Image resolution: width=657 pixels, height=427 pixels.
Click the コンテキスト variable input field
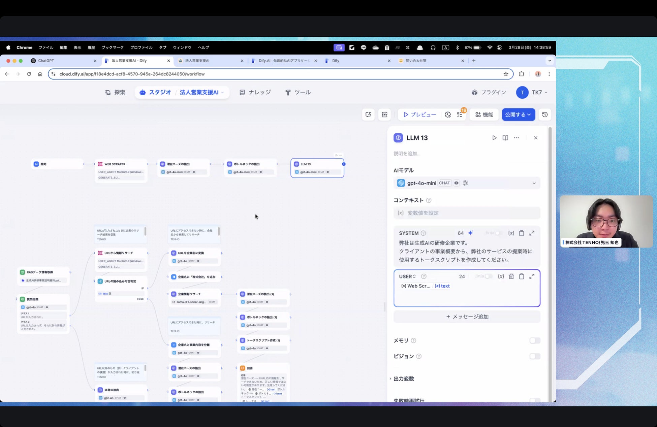(x=467, y=213)
